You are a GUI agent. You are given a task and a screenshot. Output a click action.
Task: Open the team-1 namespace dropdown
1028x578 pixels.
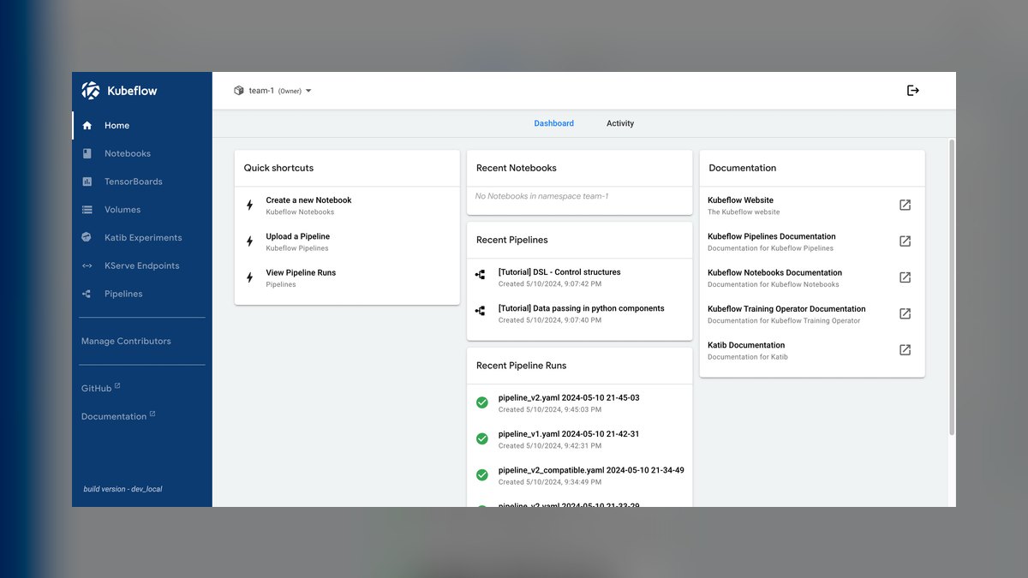pos(272,91)
